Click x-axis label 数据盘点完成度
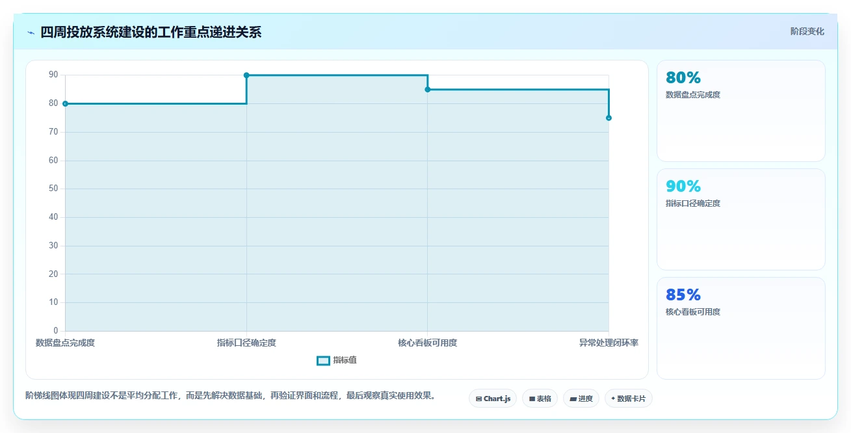Viewport: 851px width, 433px height. [x=65, y=343]
